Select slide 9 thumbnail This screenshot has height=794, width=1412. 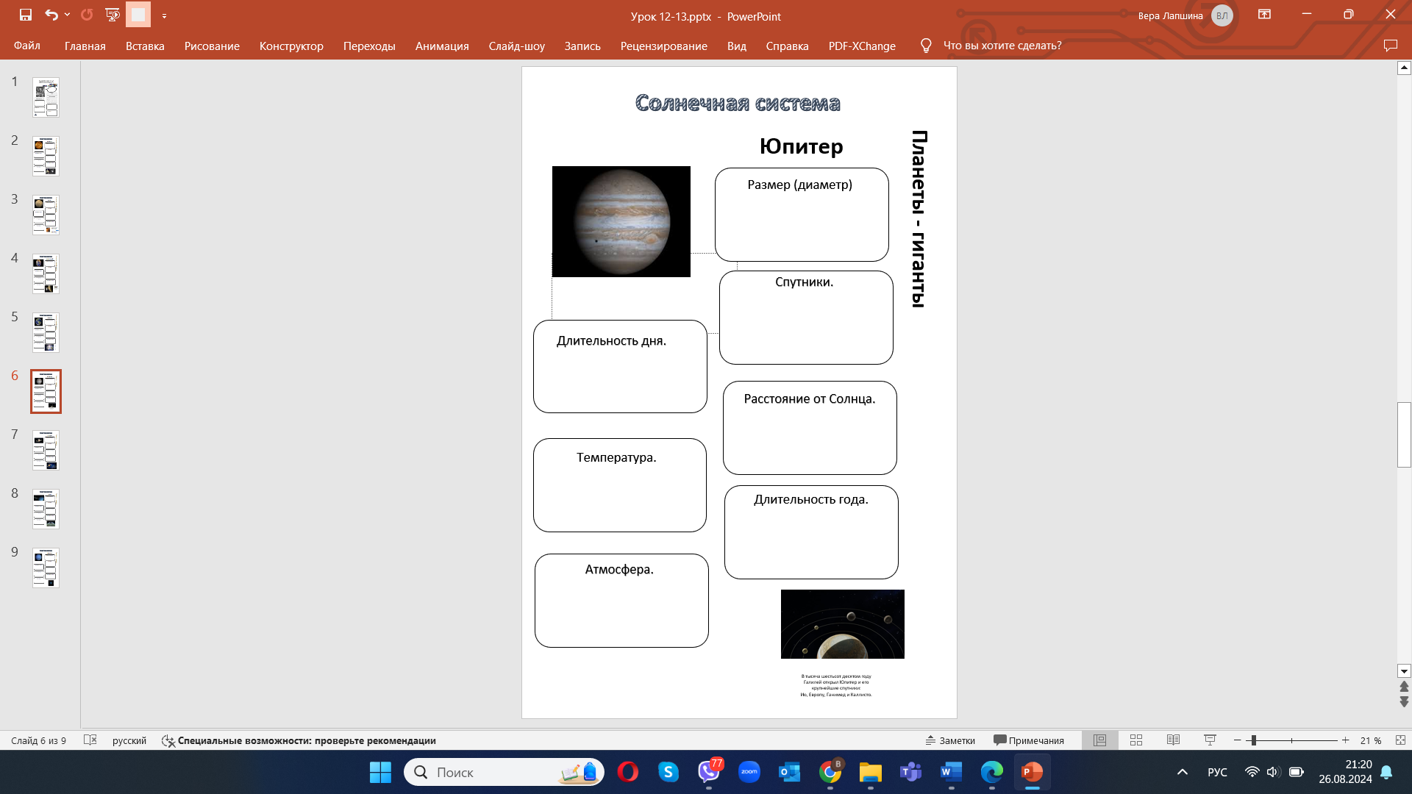[46, 568]
